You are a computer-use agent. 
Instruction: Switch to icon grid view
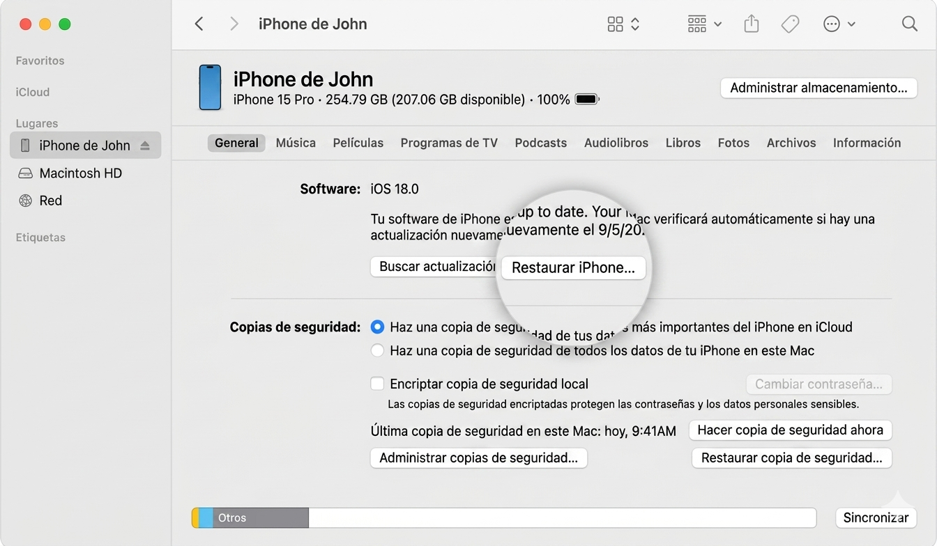[x=615, y=24]
